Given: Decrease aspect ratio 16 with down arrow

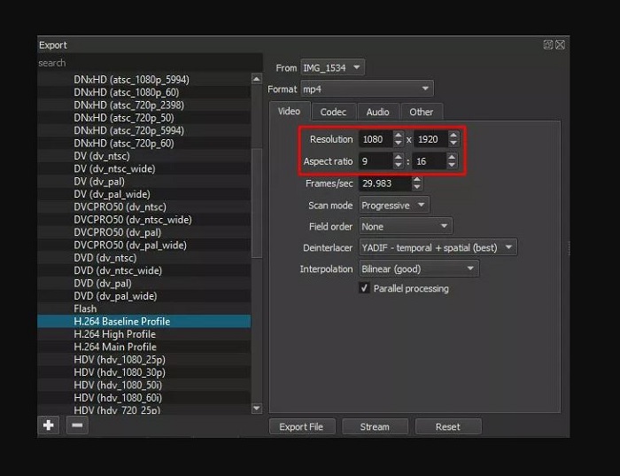Looking at the screenshot, I should (x=452, y=165).
